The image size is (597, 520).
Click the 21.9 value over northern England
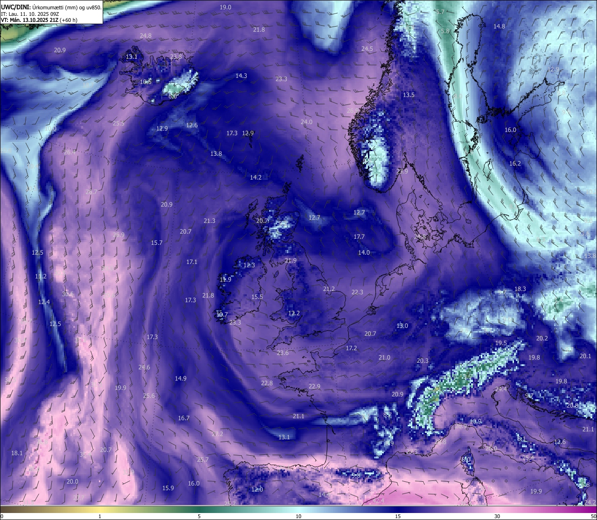pyautogui.click(x=291, y=260)
